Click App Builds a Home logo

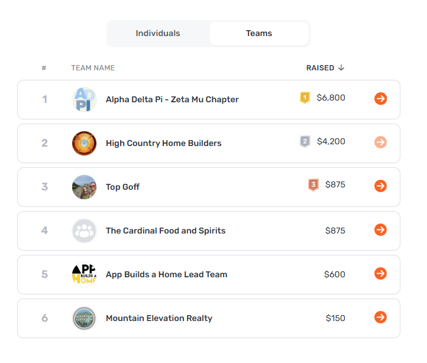tap(84, 274)
